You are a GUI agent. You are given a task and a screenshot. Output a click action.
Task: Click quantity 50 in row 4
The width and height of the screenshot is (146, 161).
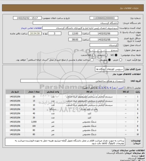pos(34,109)
